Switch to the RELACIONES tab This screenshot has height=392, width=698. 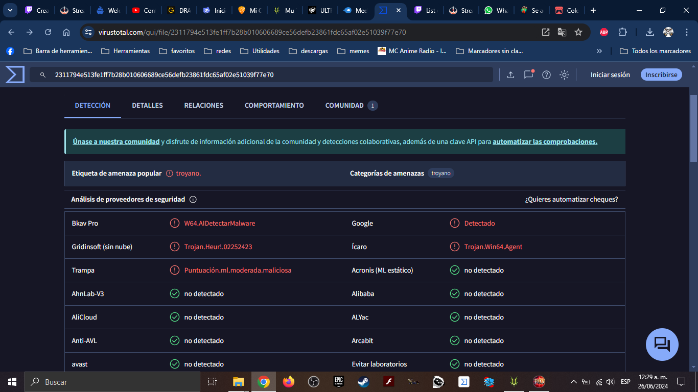coord(204,106)
